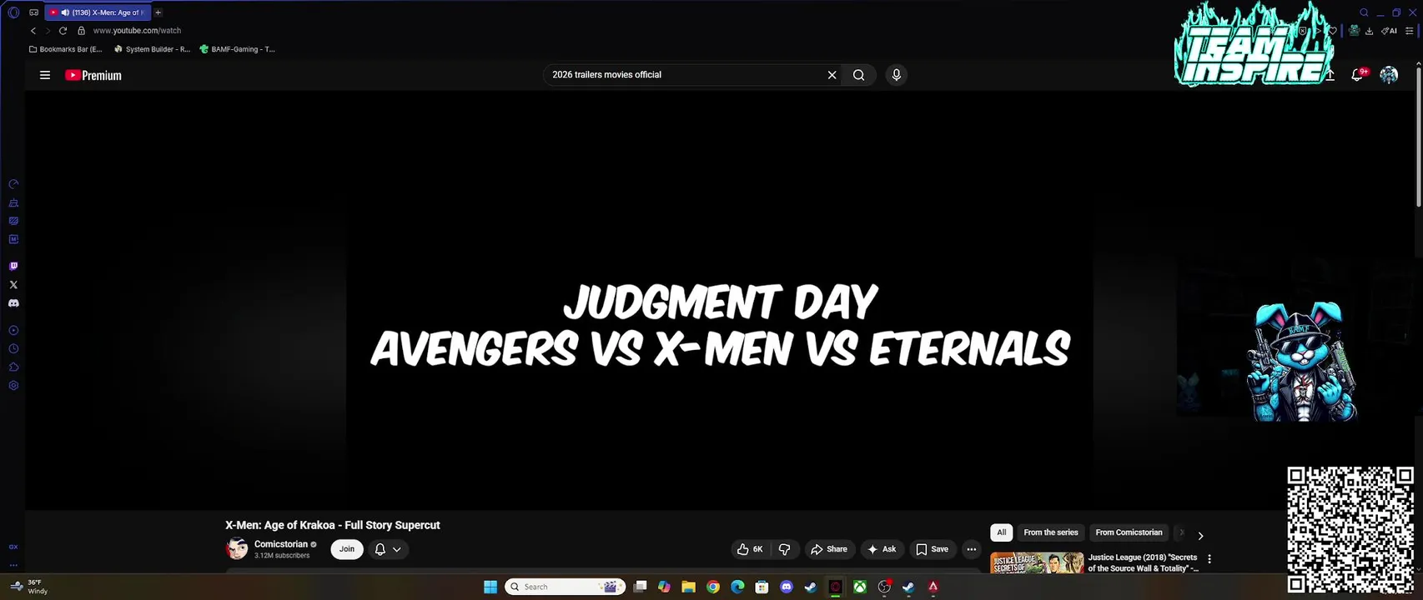Toggle Comicstorian notification bell
This screenshot has height=600, width=1423.
tap(380, 549)
